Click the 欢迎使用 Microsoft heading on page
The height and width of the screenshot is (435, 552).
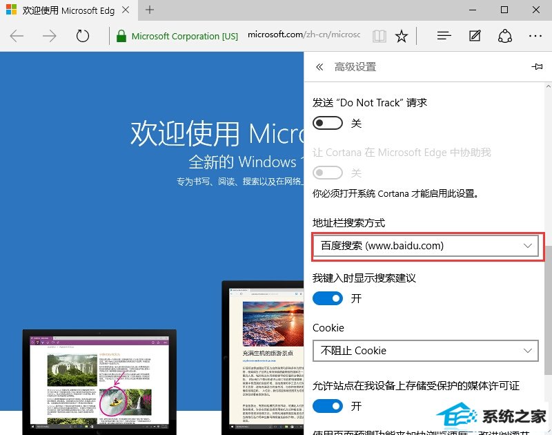(217, 133)
